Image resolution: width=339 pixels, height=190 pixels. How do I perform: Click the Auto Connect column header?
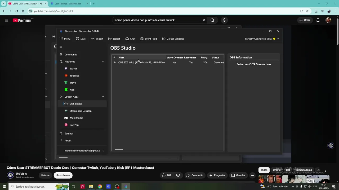[x=175, y=58]
